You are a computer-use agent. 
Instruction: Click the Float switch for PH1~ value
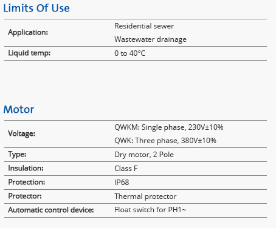coord(150,210)
